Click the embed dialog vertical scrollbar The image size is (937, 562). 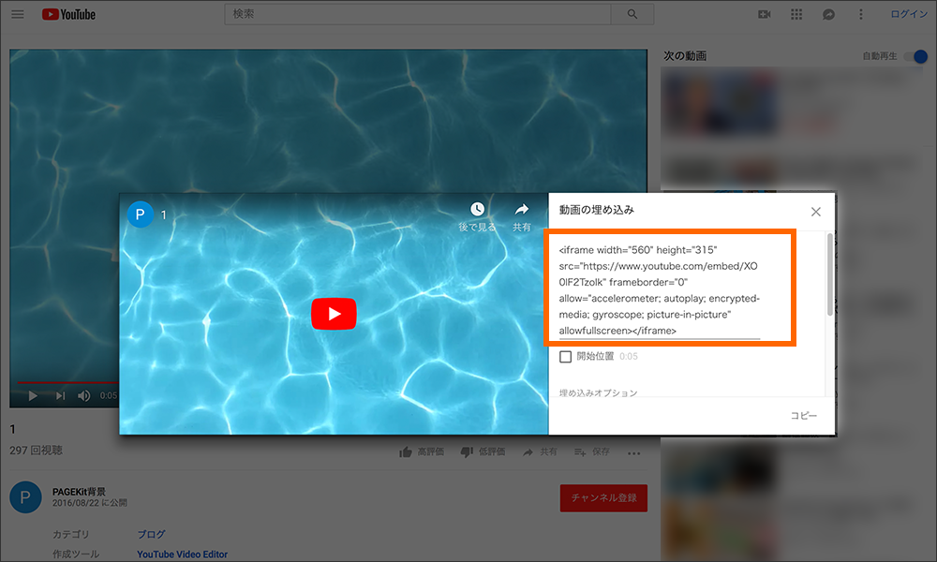pyautogui.click(x=829, y=274)
